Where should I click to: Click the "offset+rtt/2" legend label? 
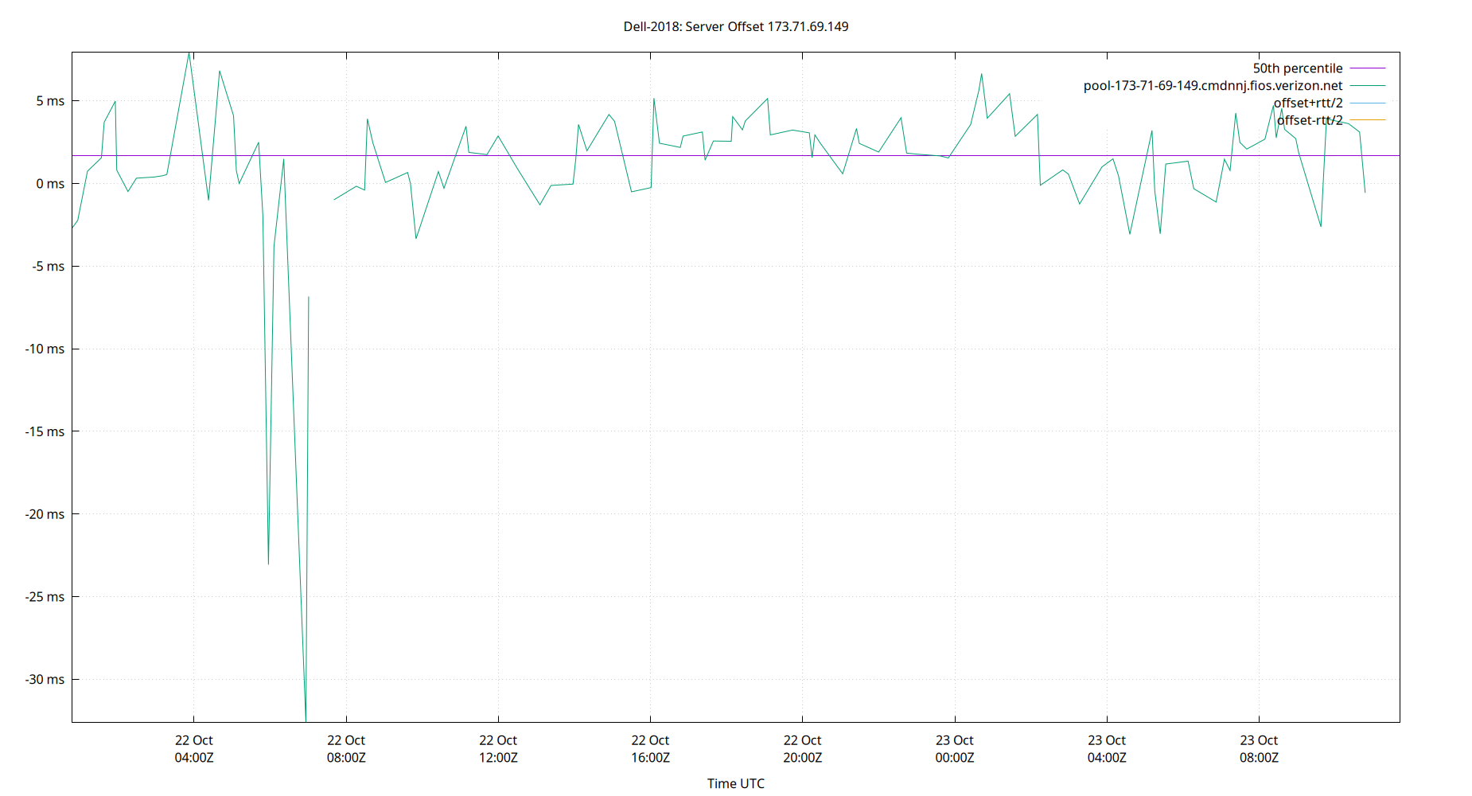click(1308, 103)
